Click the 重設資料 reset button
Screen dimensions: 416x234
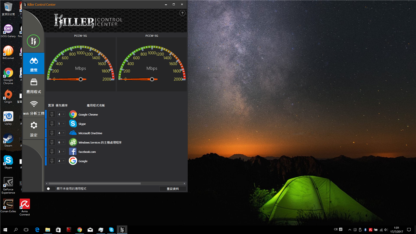pos(173,188)
